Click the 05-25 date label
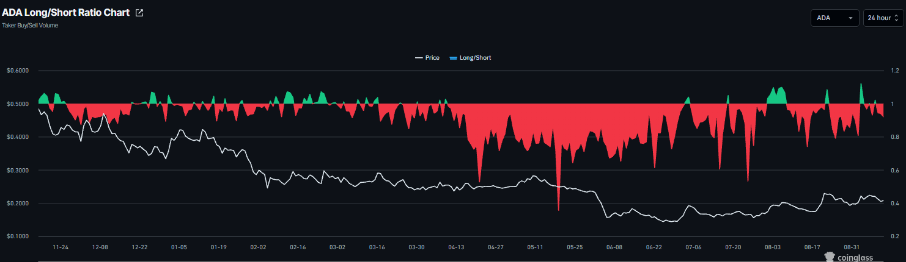 (x=575, y=248)
